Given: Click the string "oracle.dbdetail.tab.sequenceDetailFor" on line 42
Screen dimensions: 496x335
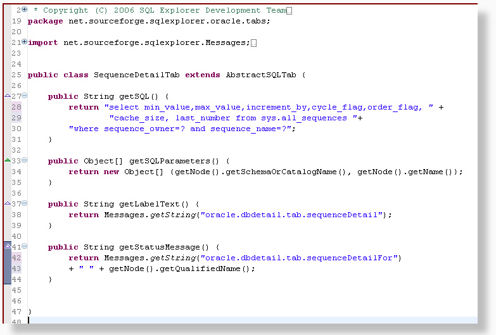Looking at the screenshot, I should [299, 258].
